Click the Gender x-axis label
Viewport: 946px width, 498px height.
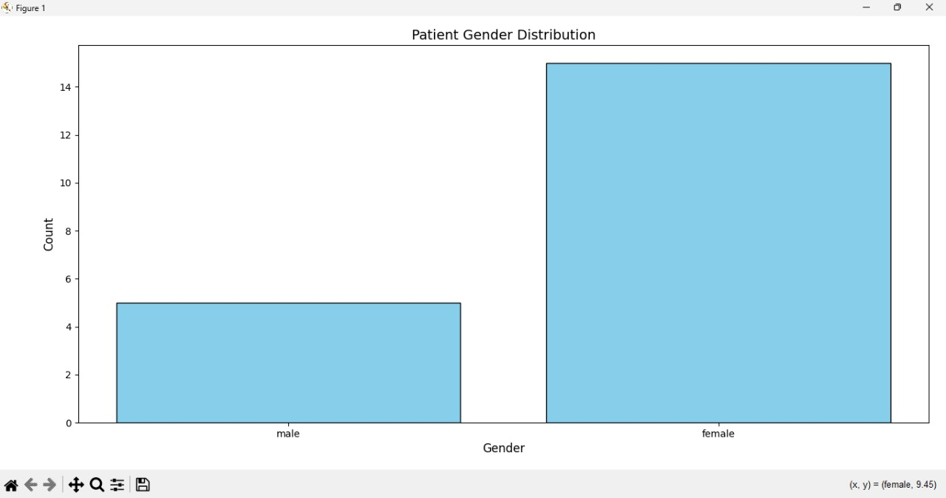pos(503,448)
